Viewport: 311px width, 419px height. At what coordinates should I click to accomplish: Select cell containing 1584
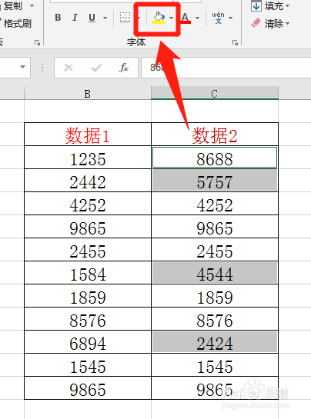pos(88,273)
